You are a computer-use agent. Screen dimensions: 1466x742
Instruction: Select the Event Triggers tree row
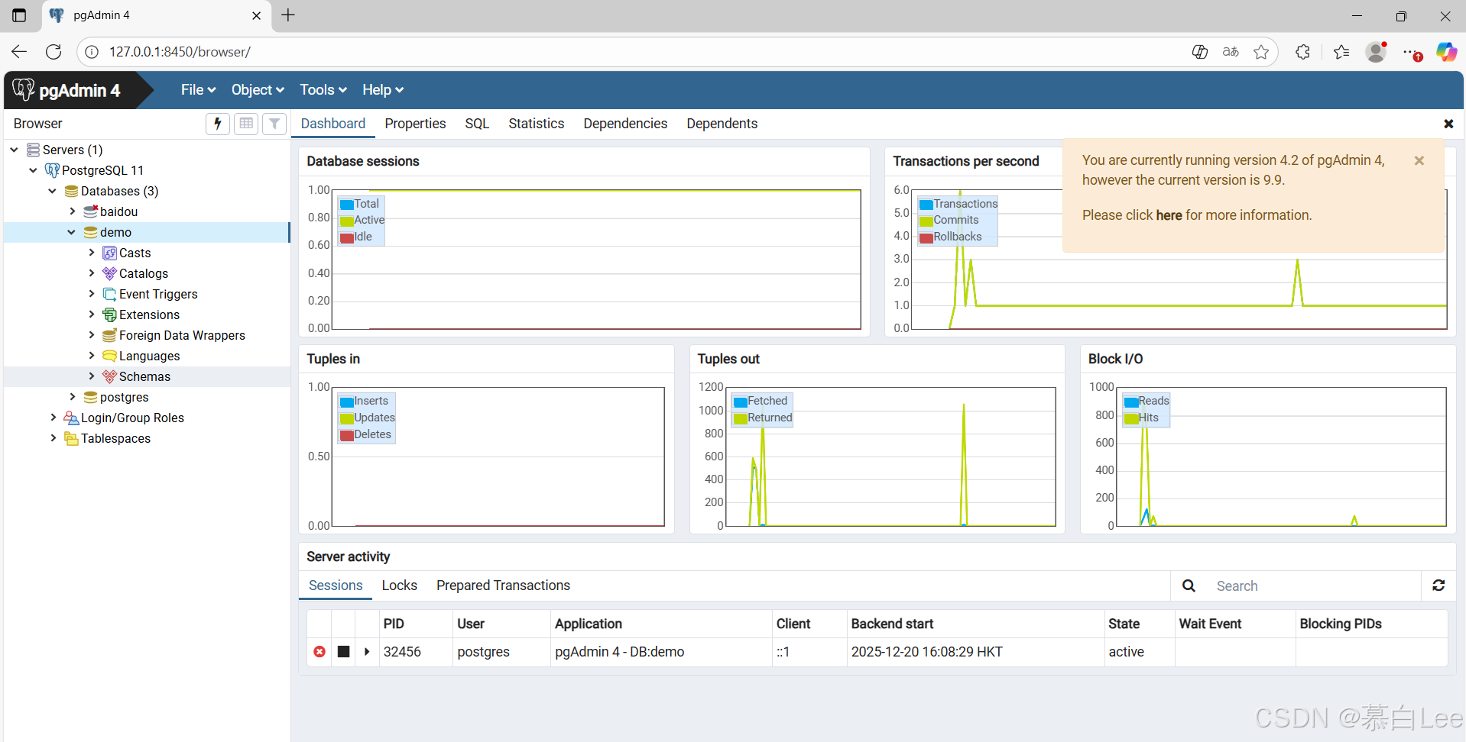[x=147, y=294]
